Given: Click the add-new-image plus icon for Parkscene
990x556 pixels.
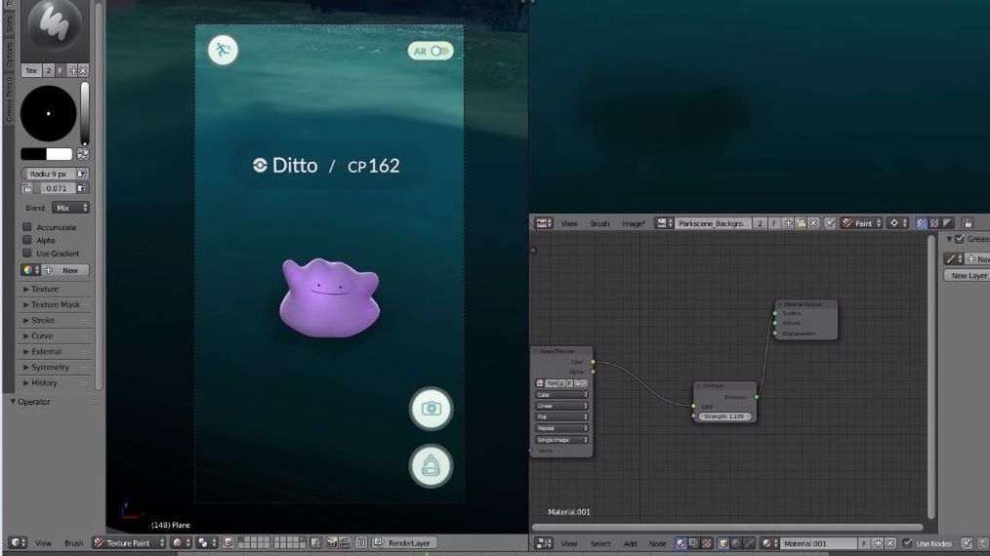Looking at the screenshot, I should pos(788,223).
